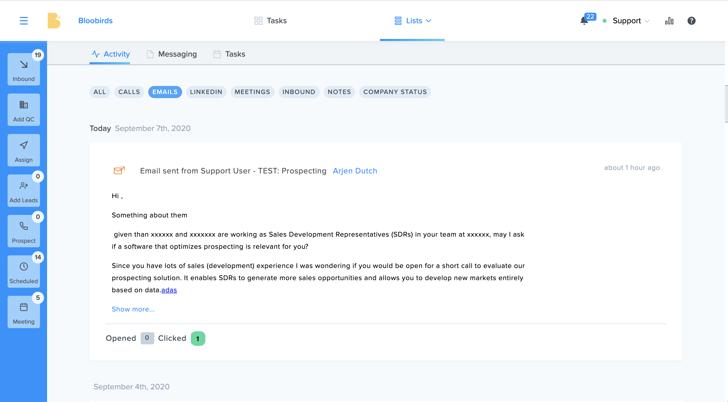Click the 'about 1 hour ago' timestamp
The image size is (728, 402).
point(632,168)
